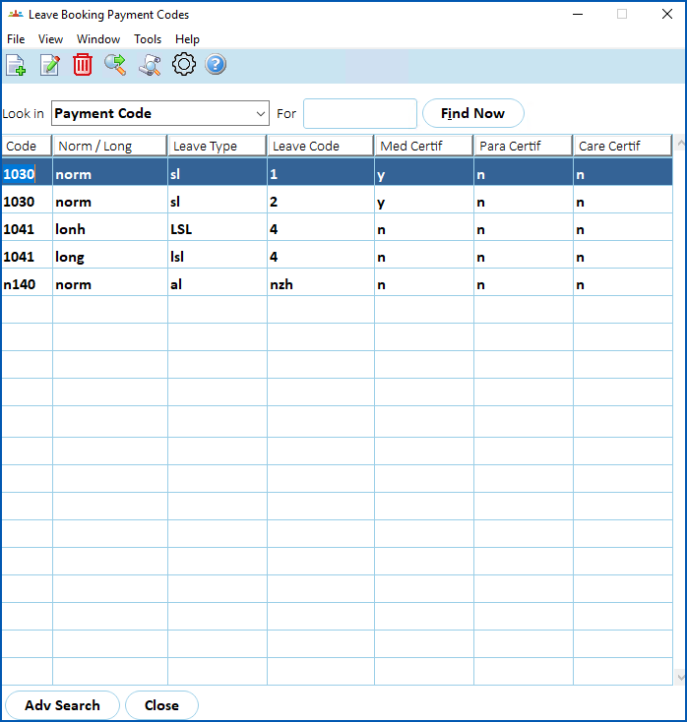Open the Window menu

[98, 39]
